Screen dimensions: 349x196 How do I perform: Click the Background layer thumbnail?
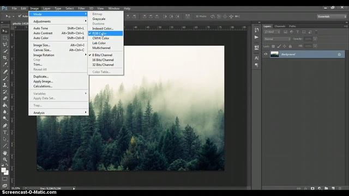point(274,54)
